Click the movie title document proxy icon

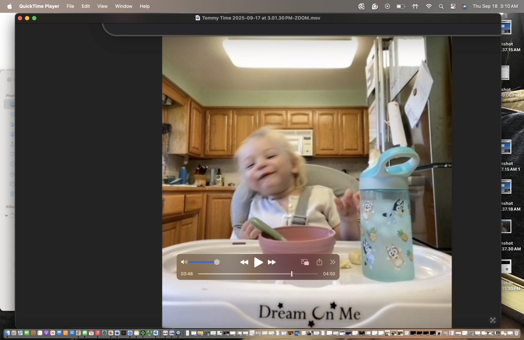point(198,18)
